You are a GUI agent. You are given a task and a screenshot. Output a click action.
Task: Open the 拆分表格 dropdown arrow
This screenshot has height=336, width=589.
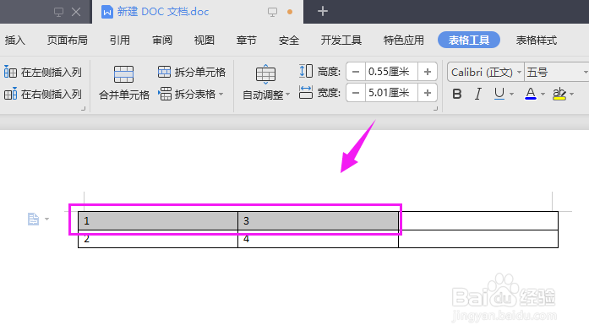(221, 94)
